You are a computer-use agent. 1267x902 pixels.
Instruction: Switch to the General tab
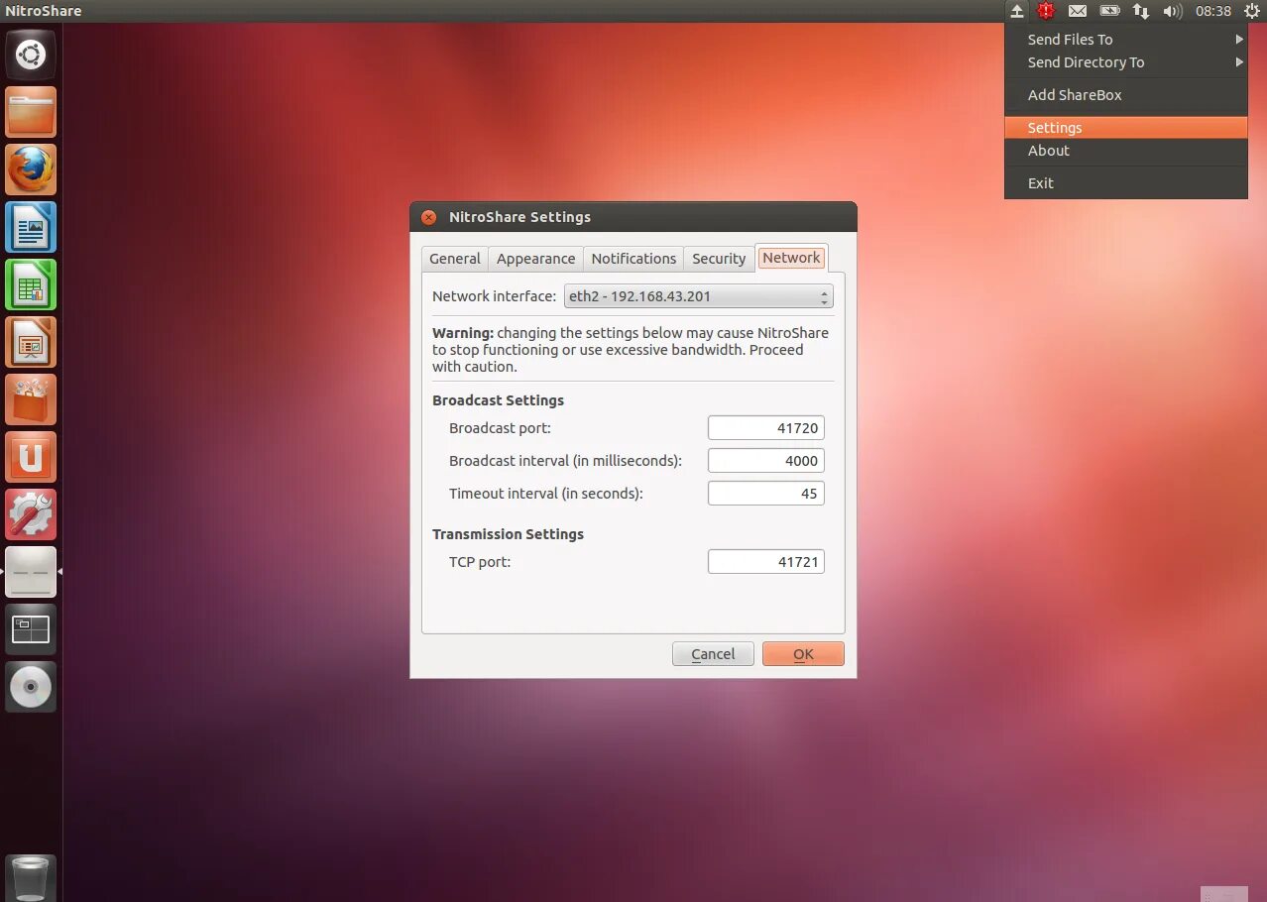455,259
